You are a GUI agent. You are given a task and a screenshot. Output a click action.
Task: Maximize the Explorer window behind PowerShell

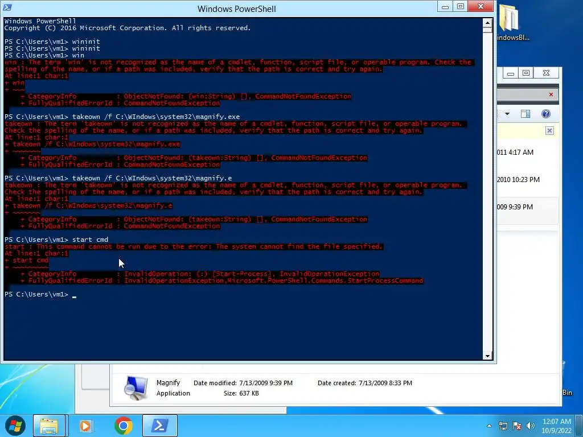tap(525, 73)
